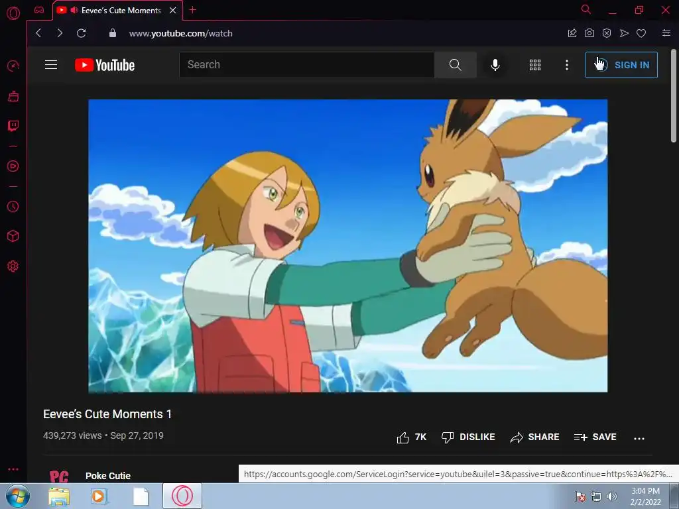Click the YouTube logo home link
Viewport: 679px width, 509px height.
pos(105,65)
